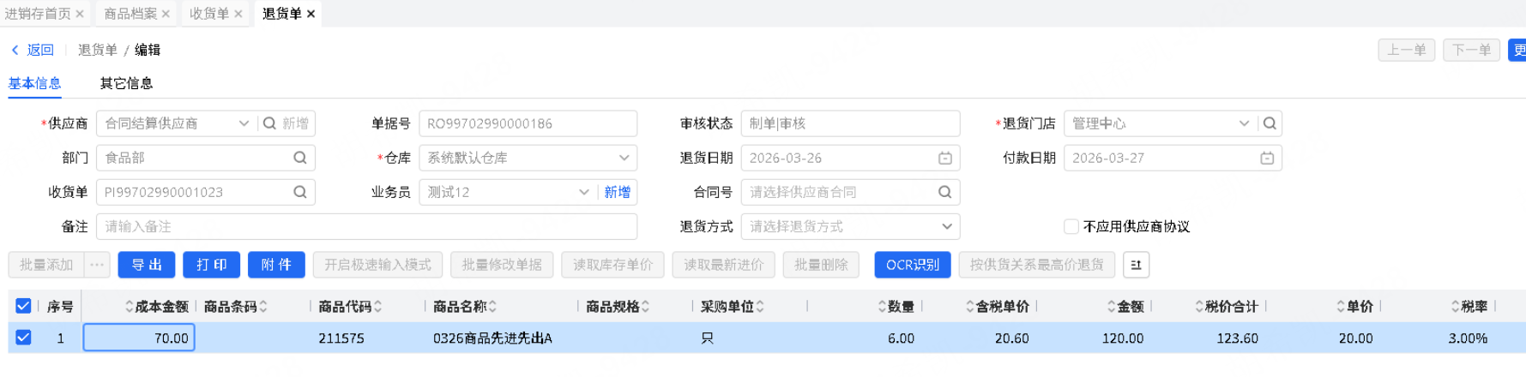Open the 退货门店 dropdown list
Viewport: 1526px width, 377px height.
click(1243, 123)
